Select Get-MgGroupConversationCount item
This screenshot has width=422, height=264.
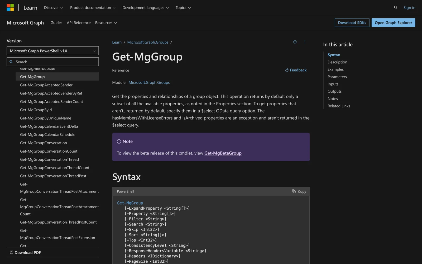click(49, 151)
